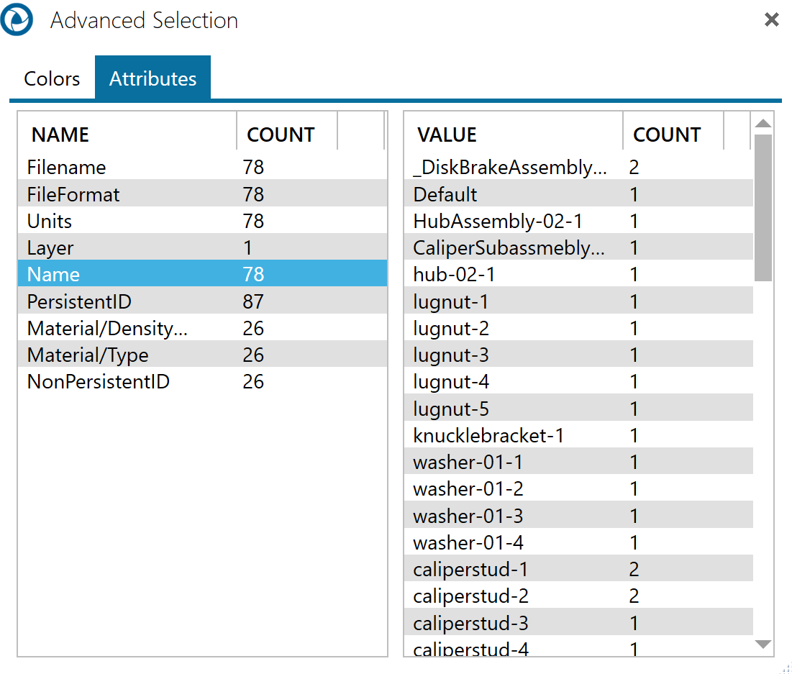Screen dimensions: 792x674
Task: Sort attributes by NAME column header
Action: coord(60,135)
